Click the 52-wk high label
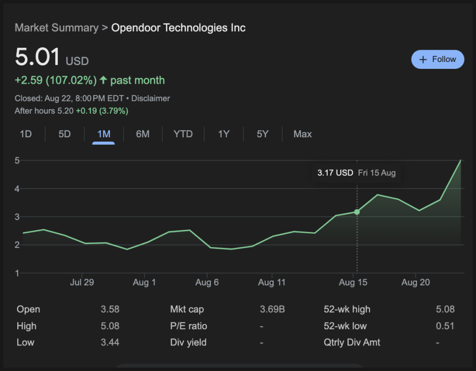Screen dimensions: 476x371 point(347,309)
